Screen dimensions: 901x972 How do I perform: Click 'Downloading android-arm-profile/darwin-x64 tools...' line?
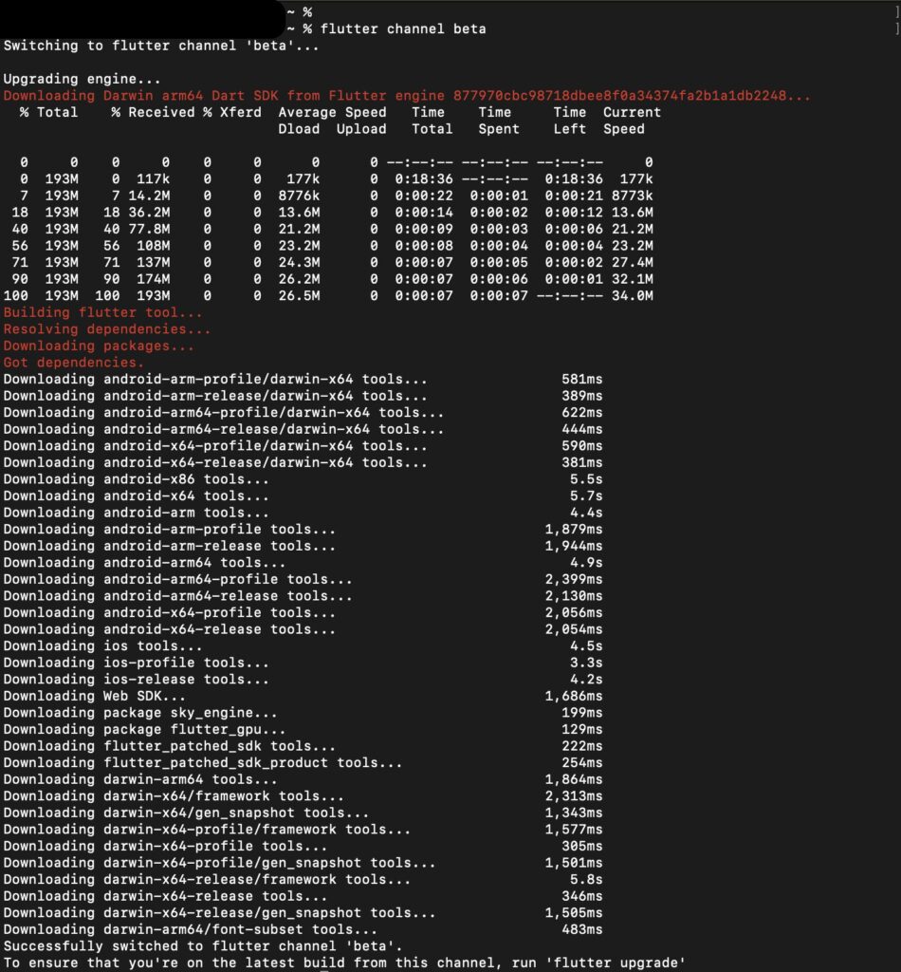coord(215,380)
